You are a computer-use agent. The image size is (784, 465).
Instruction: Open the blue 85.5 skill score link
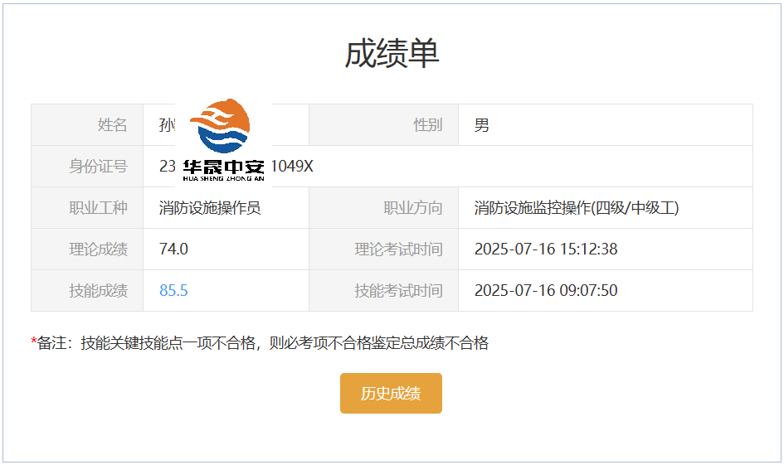[x=173, y=290]
